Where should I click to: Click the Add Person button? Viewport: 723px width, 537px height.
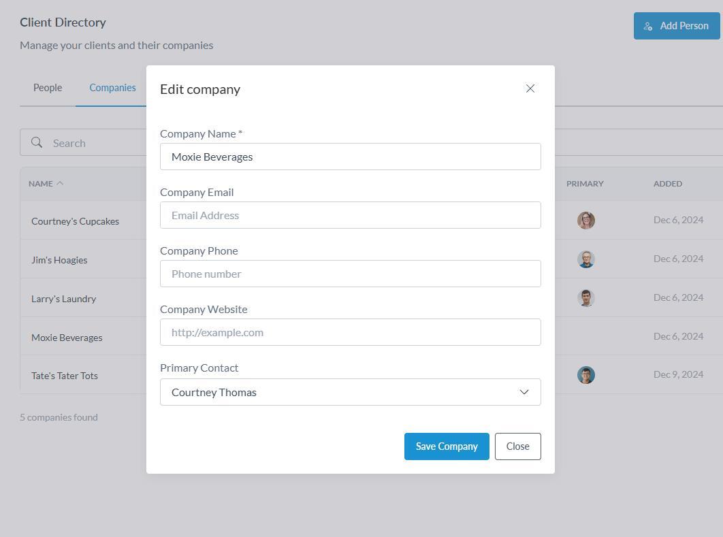(676, 26)
